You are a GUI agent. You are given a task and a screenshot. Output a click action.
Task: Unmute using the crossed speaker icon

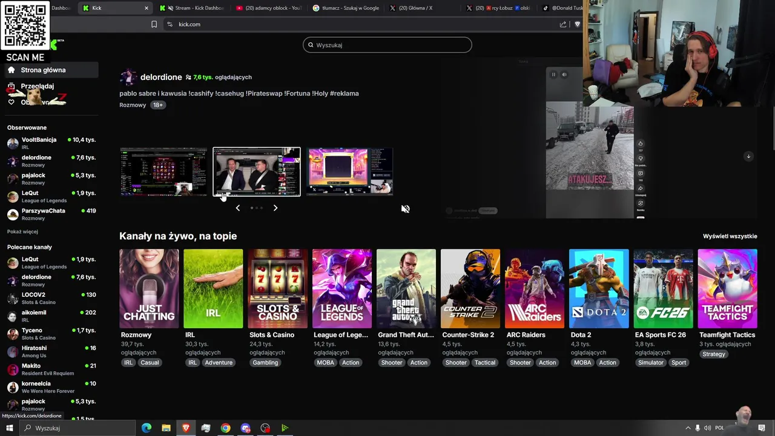(x=405, y=209)
